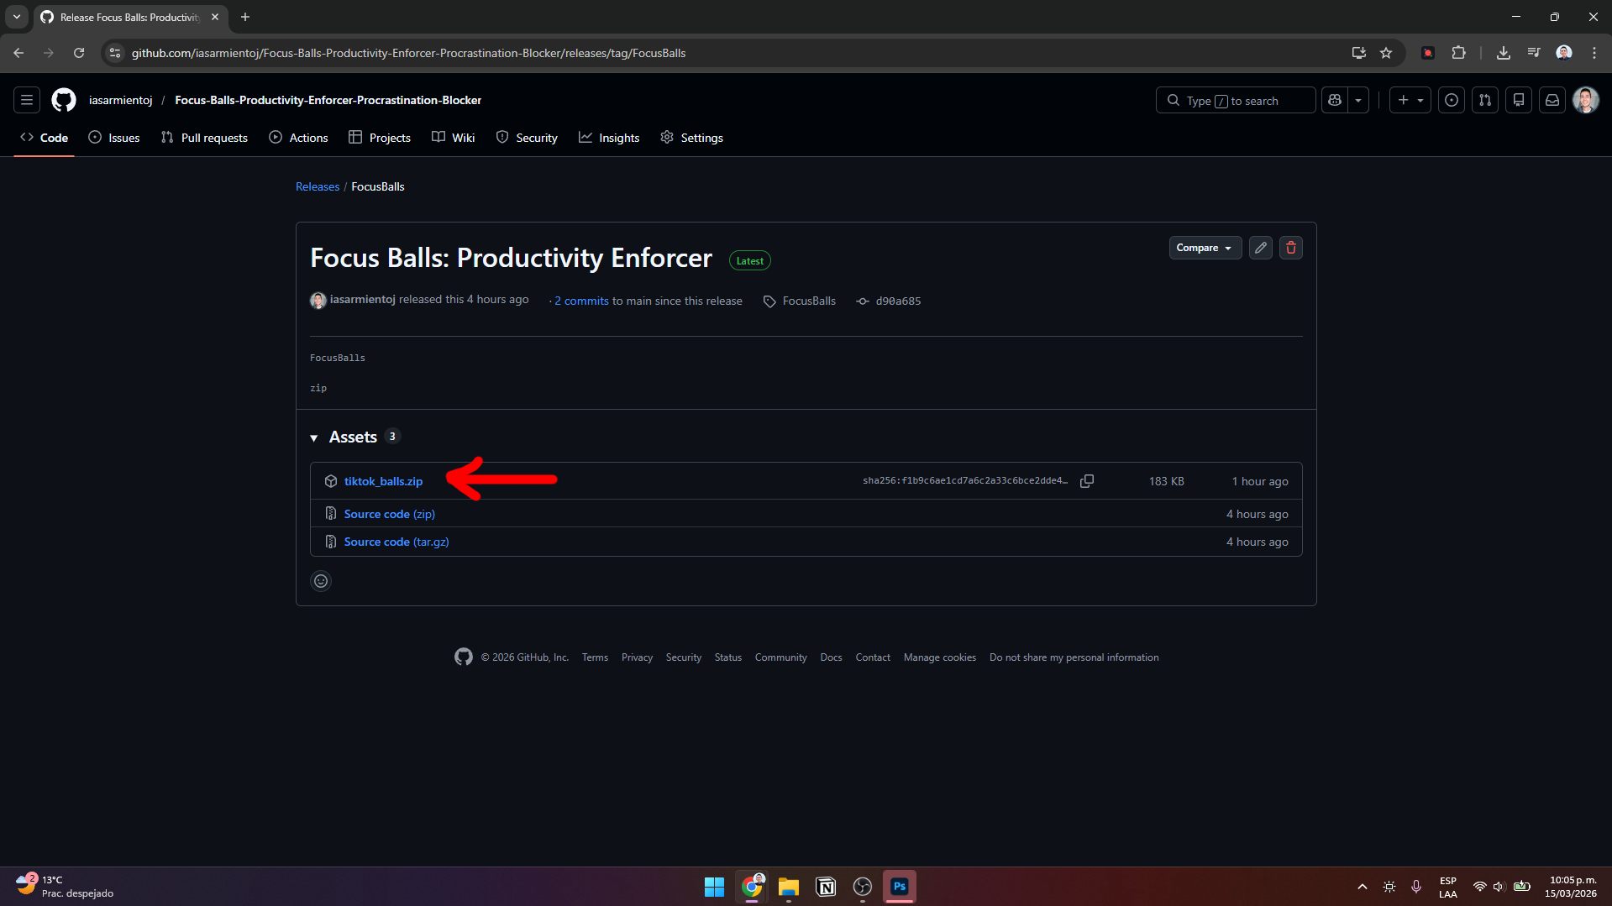
Task: Edit the release with pencil icon
Action: click(x=1261, y=248)
